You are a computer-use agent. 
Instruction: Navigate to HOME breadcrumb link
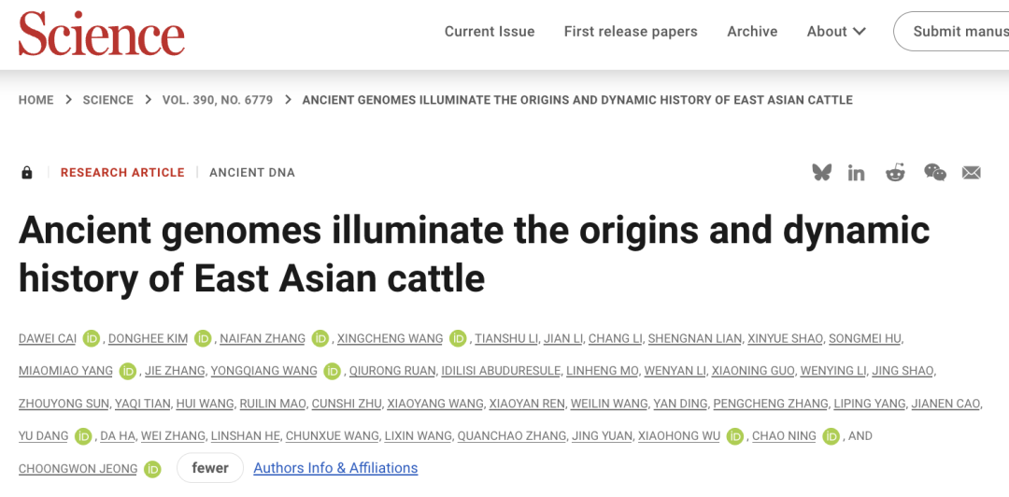click(36, 100)
